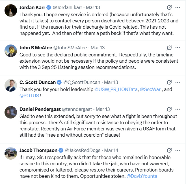Image resolution: width=186 pixels, height=184 pixels.
Task: Click Grok icon on C. Scott Duncan's post
Action: click(x=169, y=82)
